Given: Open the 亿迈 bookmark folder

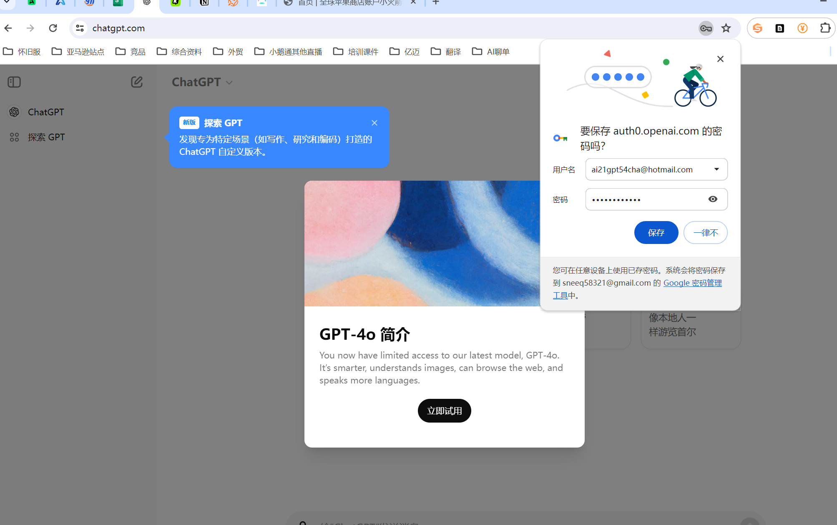Looking at the screenshot, I should coord(405,52).
